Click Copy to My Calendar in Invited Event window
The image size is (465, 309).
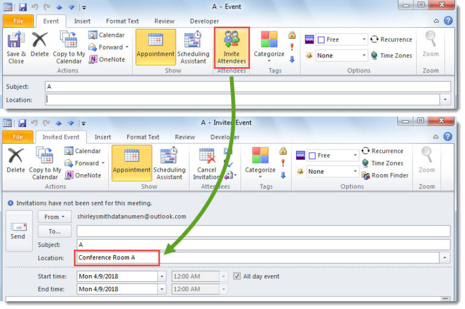coord(45,163)
